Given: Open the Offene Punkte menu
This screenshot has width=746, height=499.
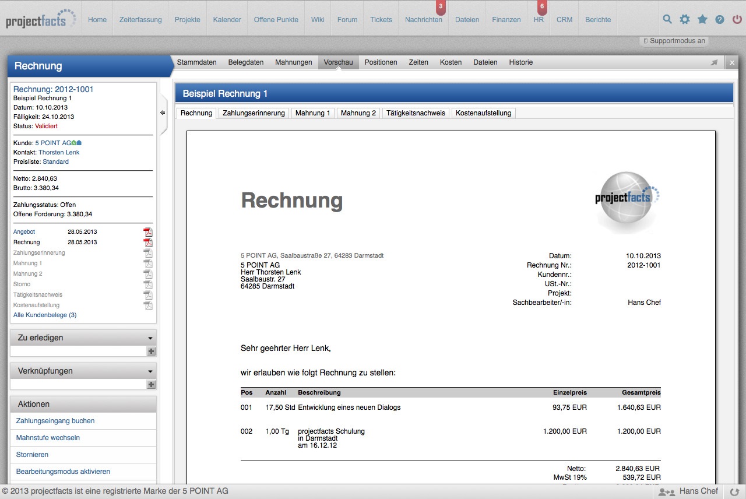Looking at the screenshot, I should (x=276, y=19).
